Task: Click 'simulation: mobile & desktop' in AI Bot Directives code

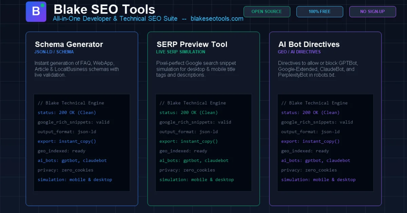Action: (318, 180)
